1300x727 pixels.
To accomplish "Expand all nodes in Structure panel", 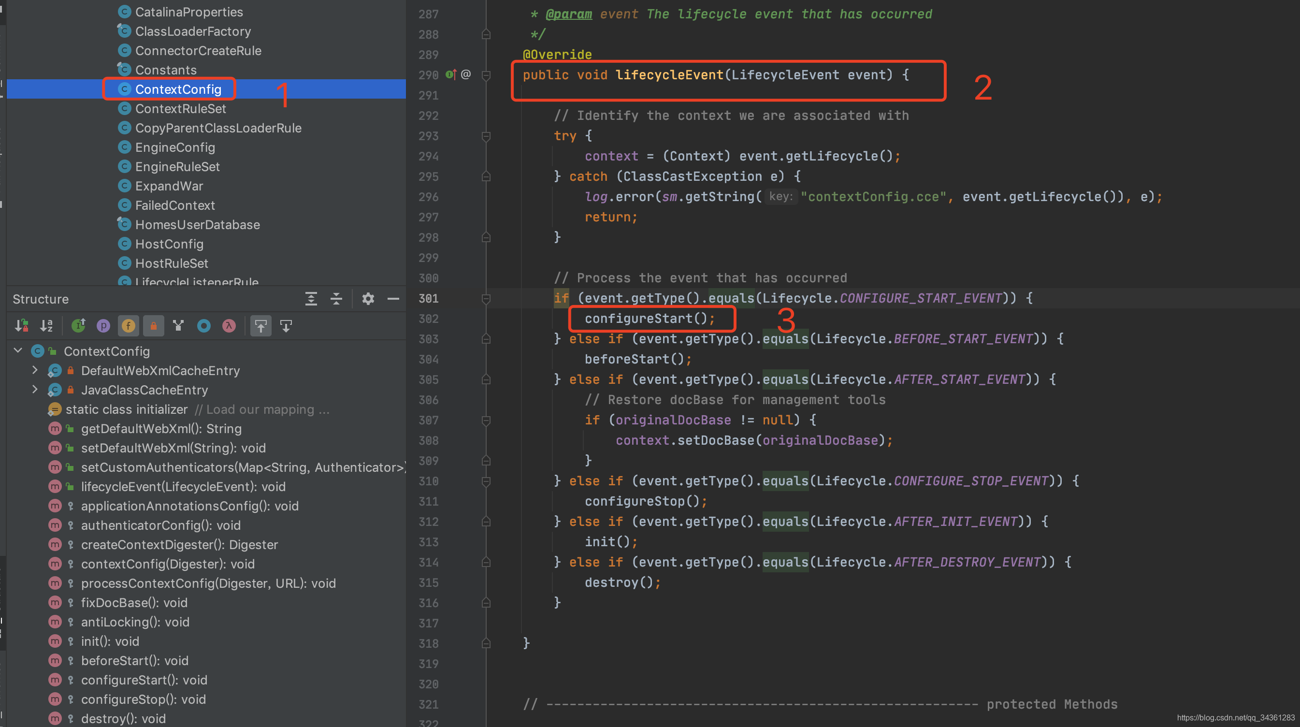I will click(x=311, y=299).
